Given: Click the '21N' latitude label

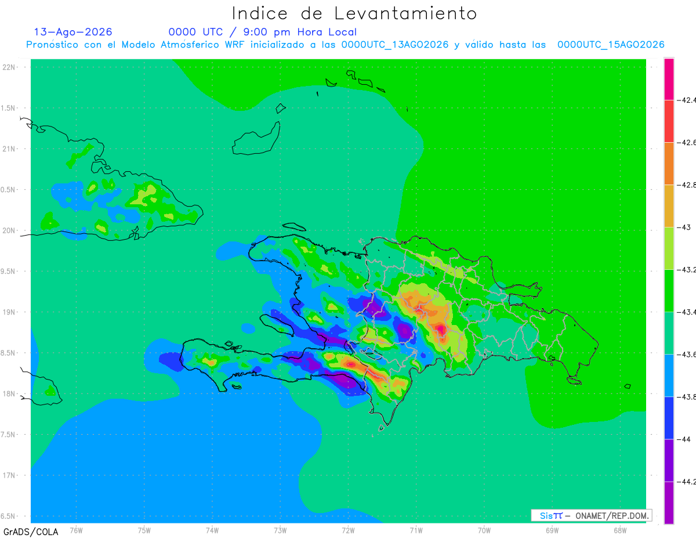Looking at the screenshot, I should pyautogui.click(x=10, y=149).
